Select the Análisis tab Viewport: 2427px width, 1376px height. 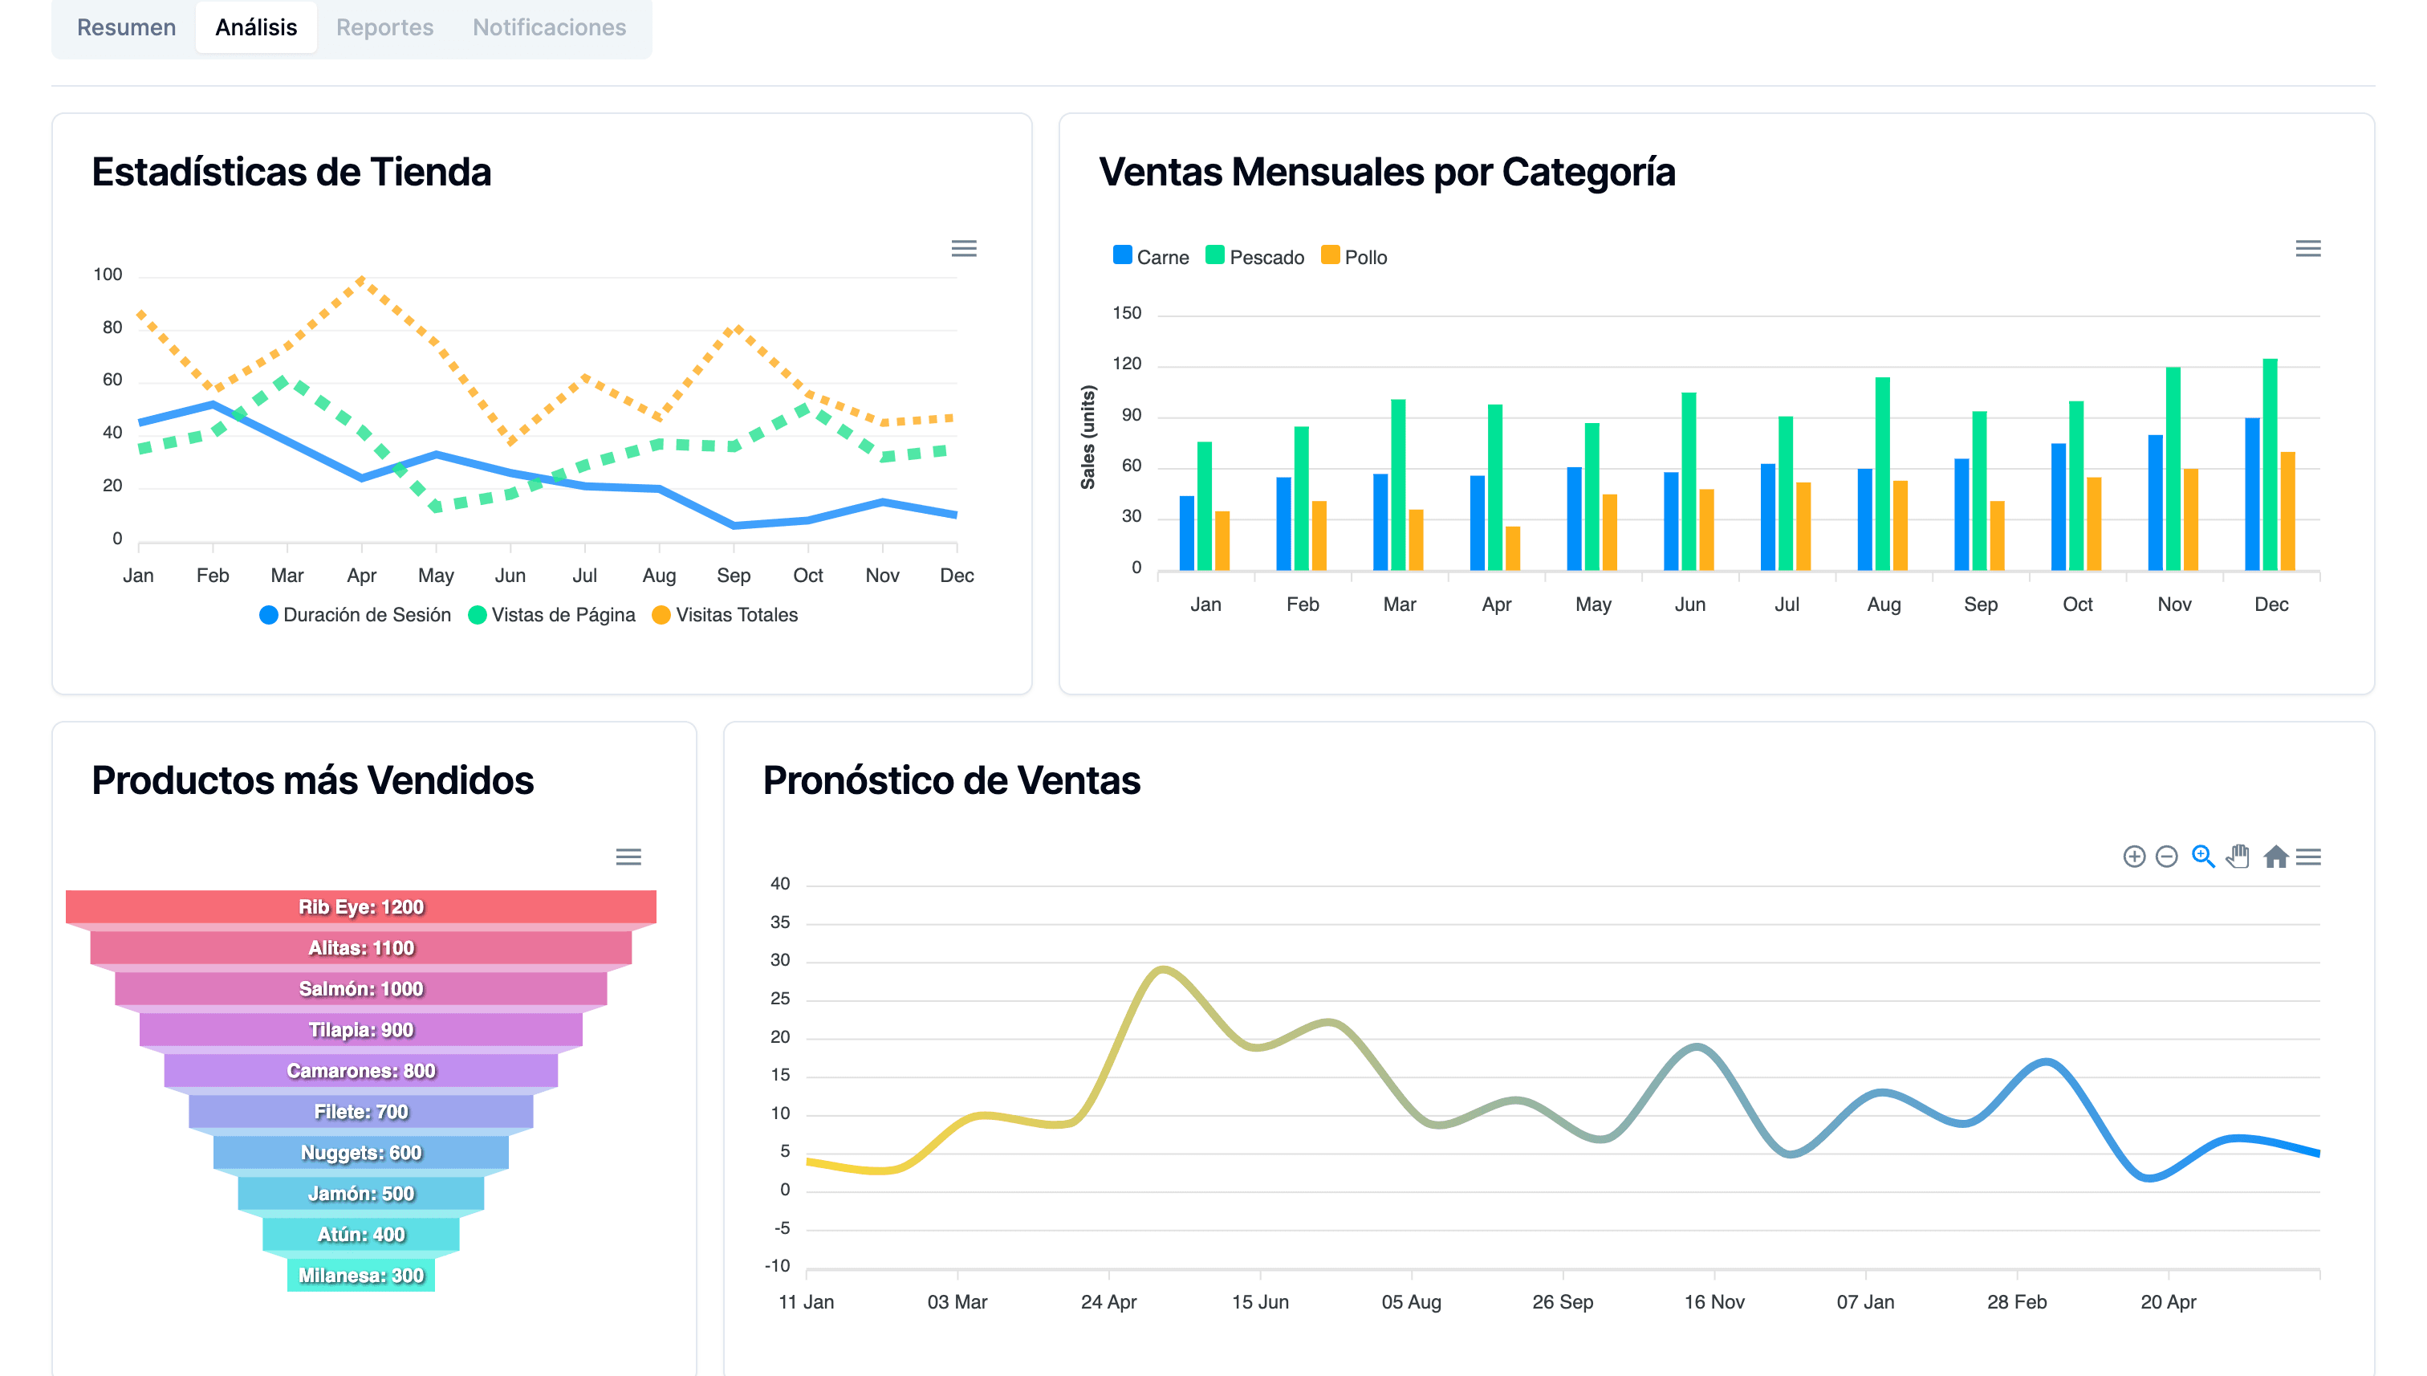[x=256, y=27]
